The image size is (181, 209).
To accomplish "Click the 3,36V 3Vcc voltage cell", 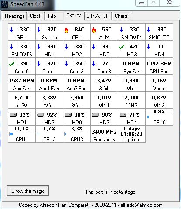I will (x=77, y=100).
